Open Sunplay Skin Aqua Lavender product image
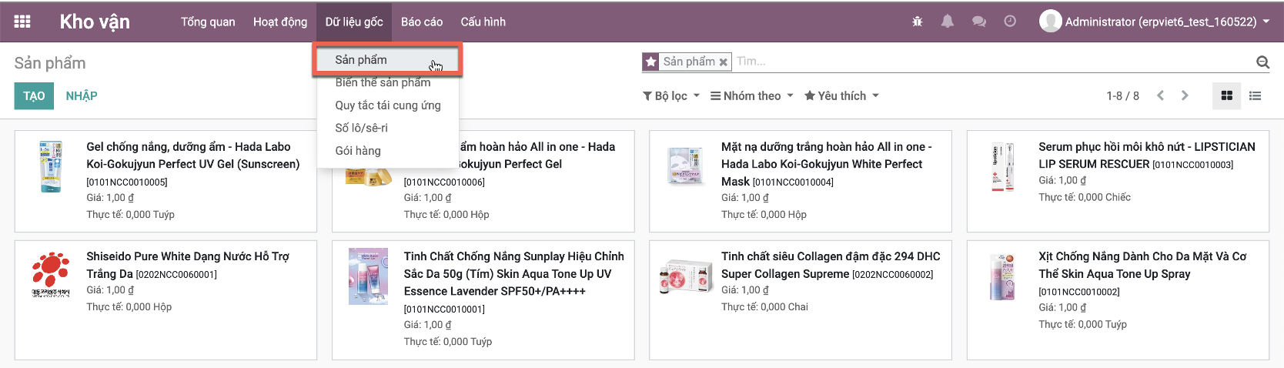 [368, 276]
